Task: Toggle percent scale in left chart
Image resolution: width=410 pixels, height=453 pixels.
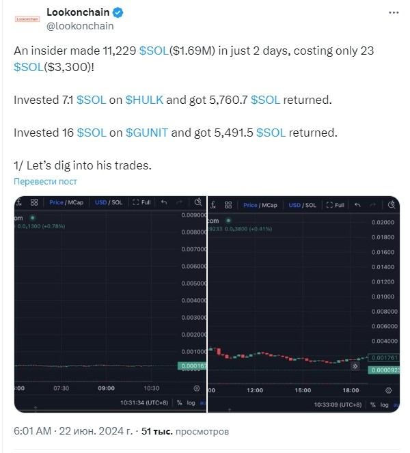Action: 180,402
